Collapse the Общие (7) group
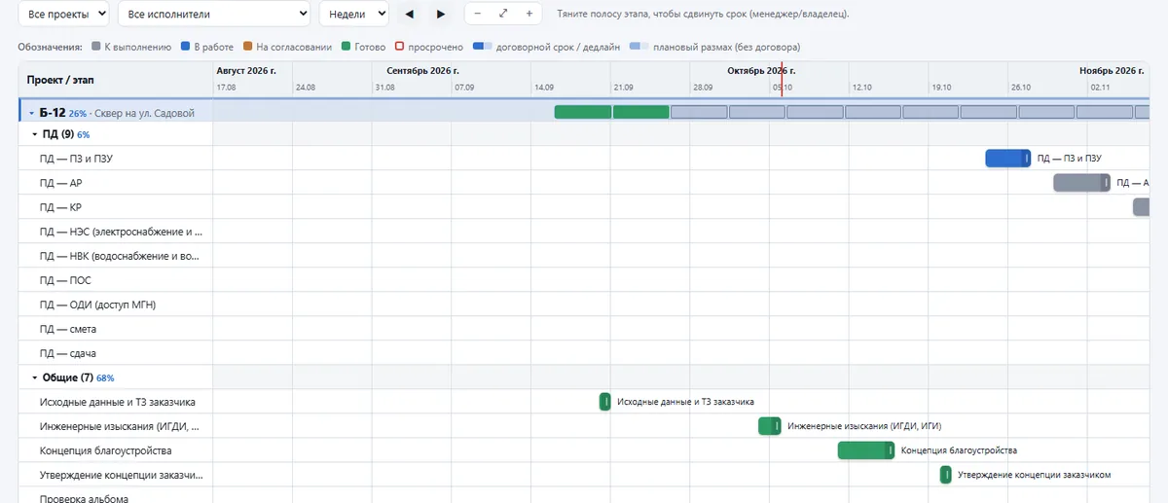1168x503 pixels. [x=36, y=377]
